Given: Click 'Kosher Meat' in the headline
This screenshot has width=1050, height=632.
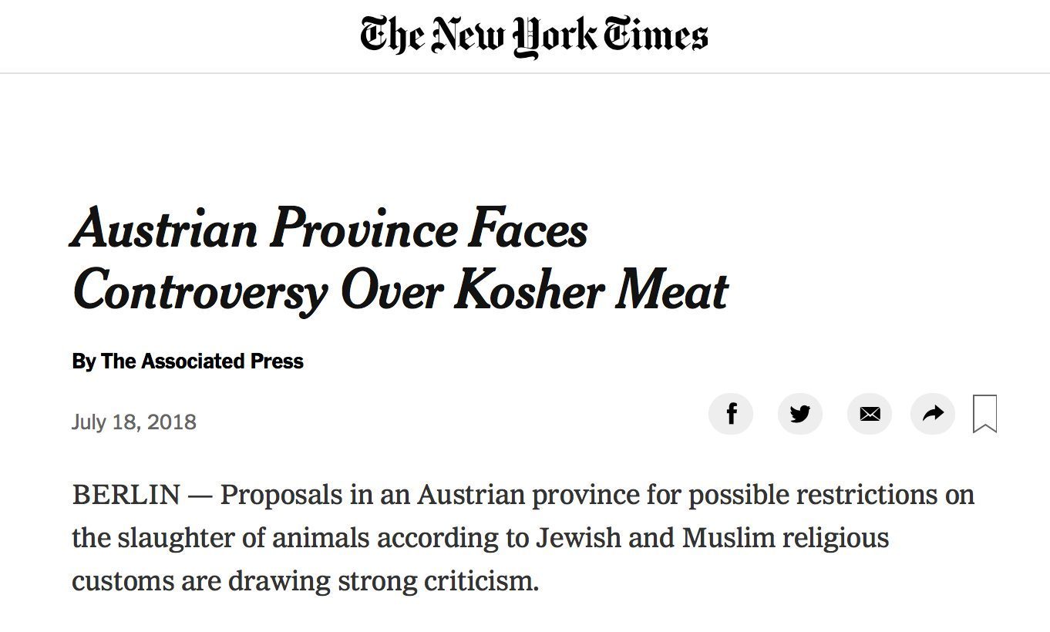Looking at the screenshot, I should [x=591, y=290].
